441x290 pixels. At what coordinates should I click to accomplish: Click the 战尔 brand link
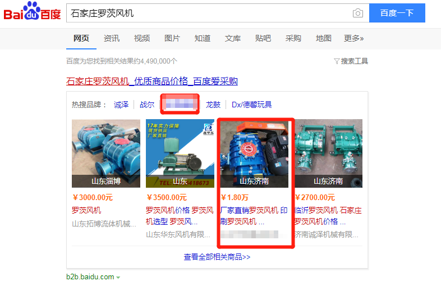point(147,105)
